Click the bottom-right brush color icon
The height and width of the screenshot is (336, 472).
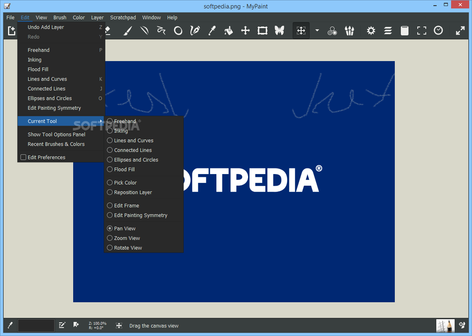(462, 325)
